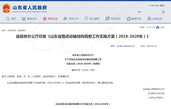Click into the 搜索 search field
Viewport: 171px width, 109px height.
click(x=149, y=12)
